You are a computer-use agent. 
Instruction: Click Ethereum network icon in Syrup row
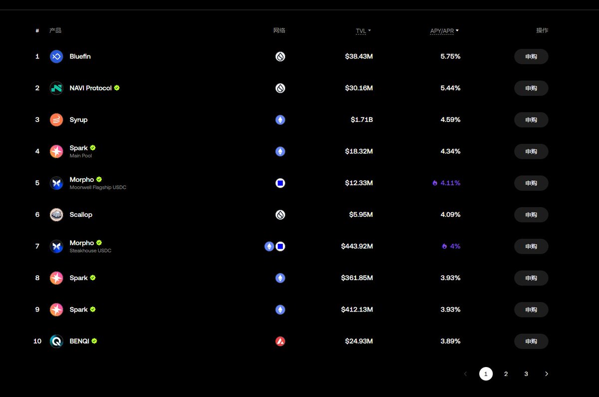click(280, 120)
